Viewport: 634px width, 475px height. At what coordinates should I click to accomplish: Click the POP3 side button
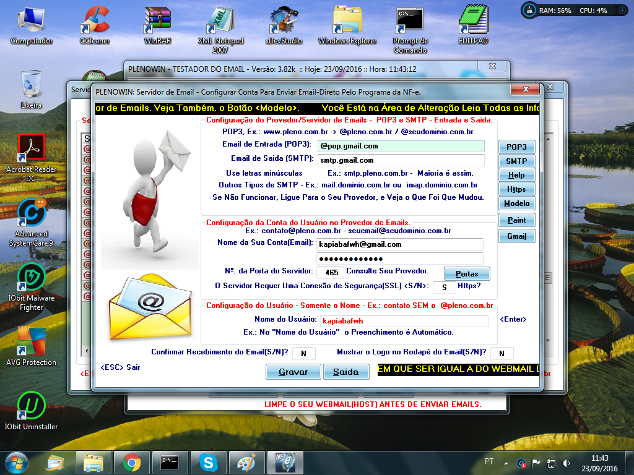point(517,147)
